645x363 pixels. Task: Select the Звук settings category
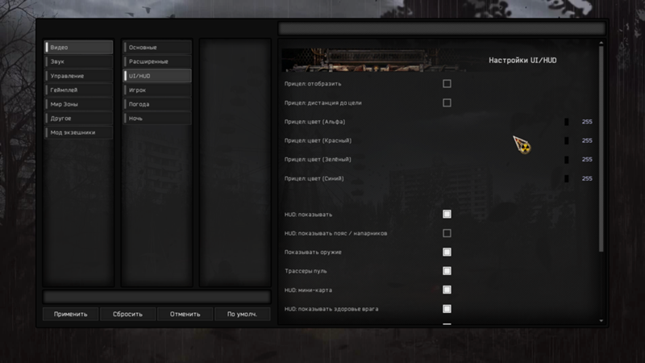click(78, 61)
